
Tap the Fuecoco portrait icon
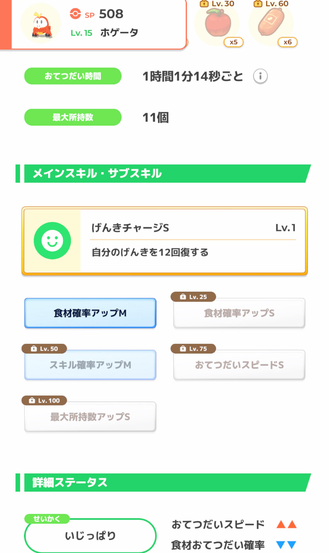41,24
